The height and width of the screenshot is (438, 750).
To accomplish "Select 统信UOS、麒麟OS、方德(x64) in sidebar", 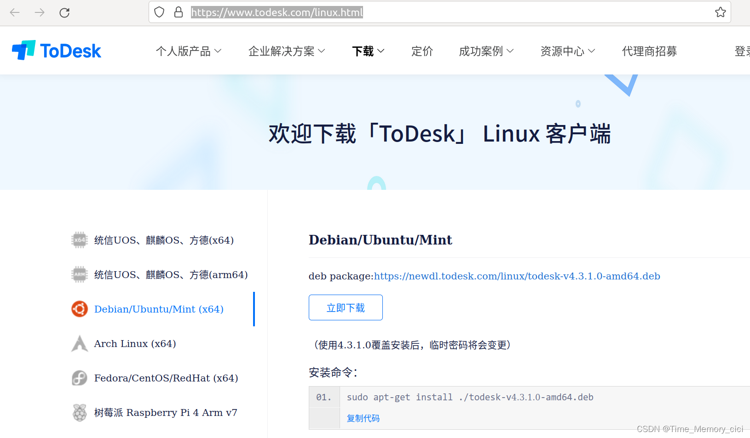I will tap(164, 240).
